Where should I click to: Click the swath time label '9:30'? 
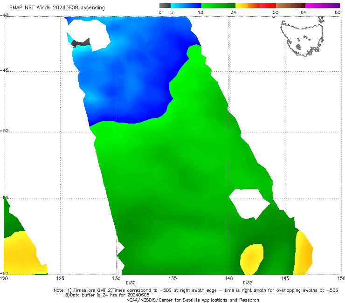[131, 283]
